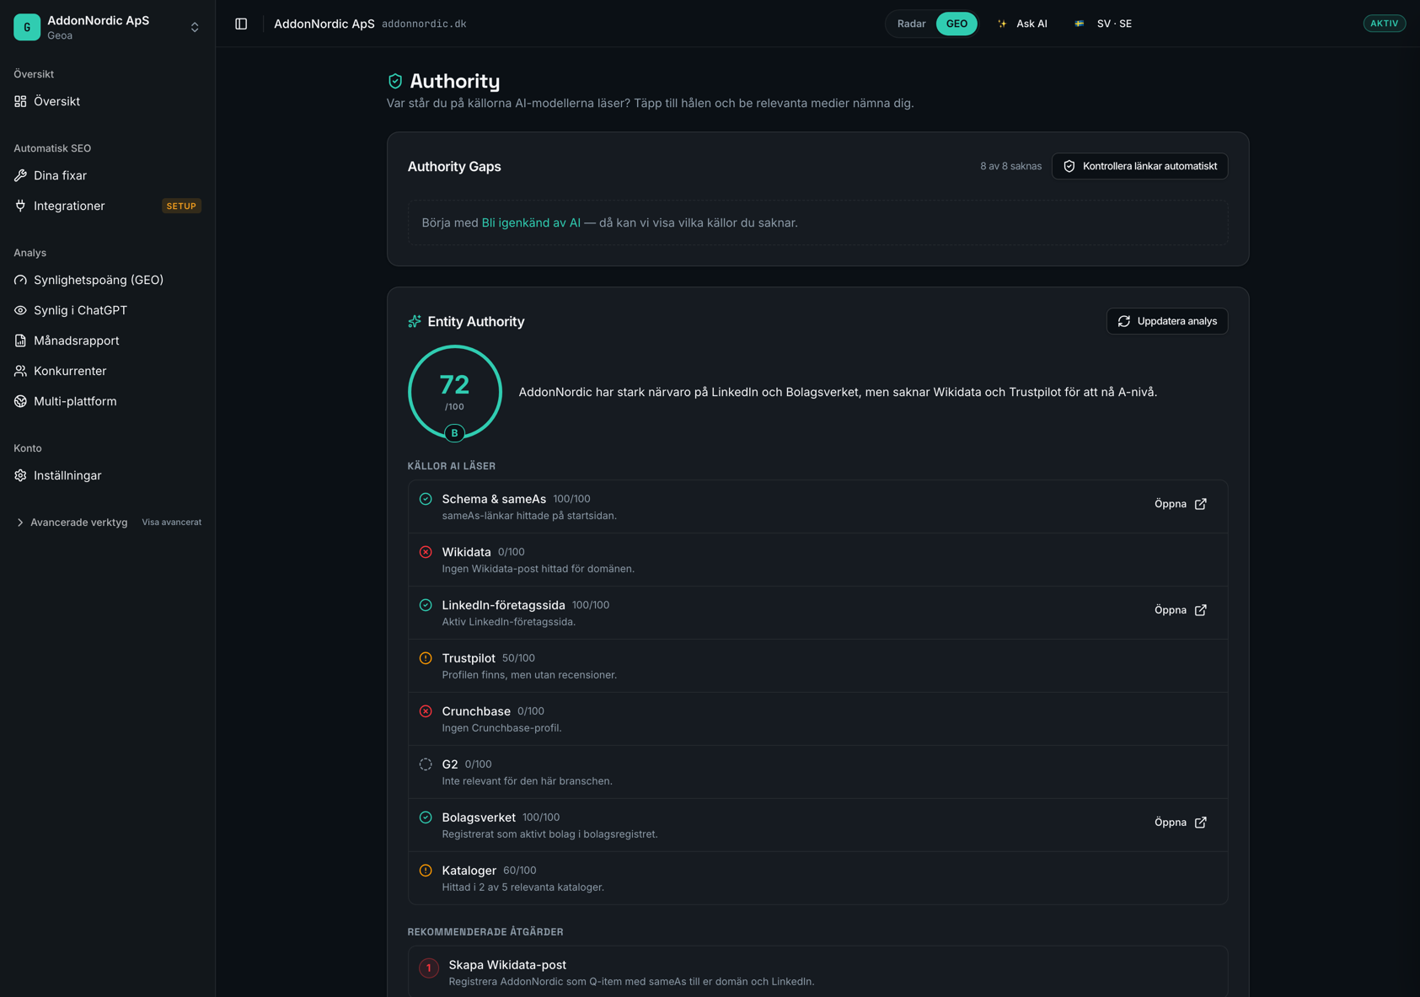The height and width of the screenshot is (997, 1420).
Task: Click the Entity Authority sparkle icon
Action: [x=415, y=321]
